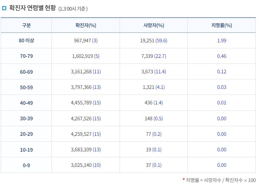Click the confirmed cases cell 3,025,140 (10)
260x188 pixels.
pyautogui.click(x=86, y=165)
